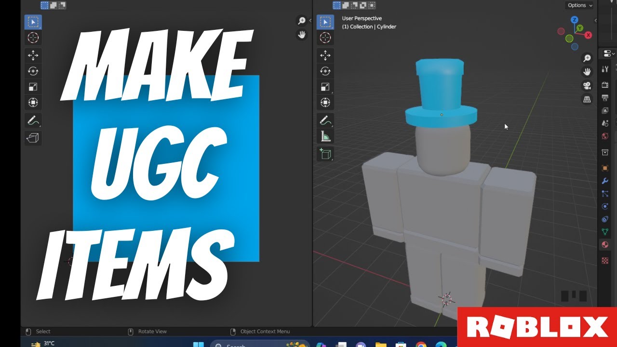Screen dimensions: 617x347
Task: Pick the Transform tool in left editor
Action: 33,102
